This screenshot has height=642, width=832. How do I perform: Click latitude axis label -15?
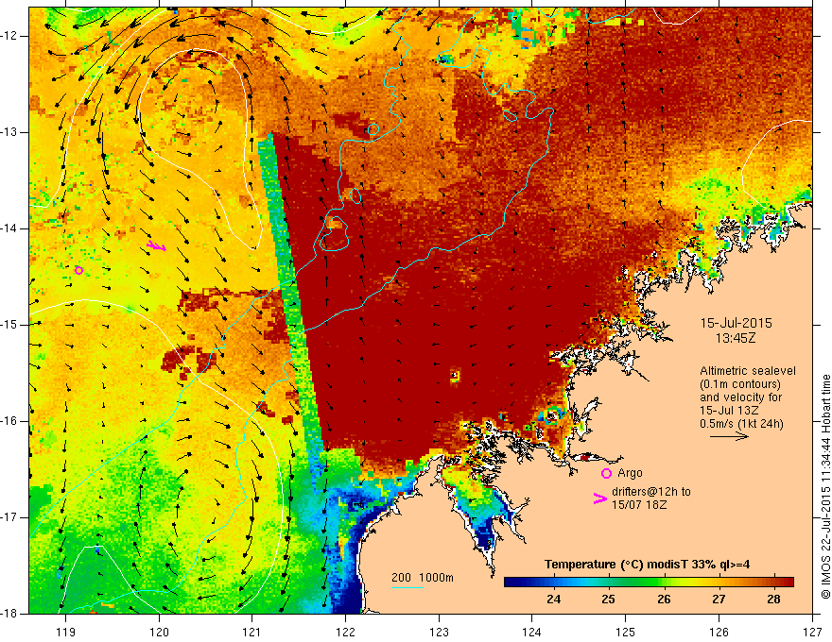click(10, 325)
